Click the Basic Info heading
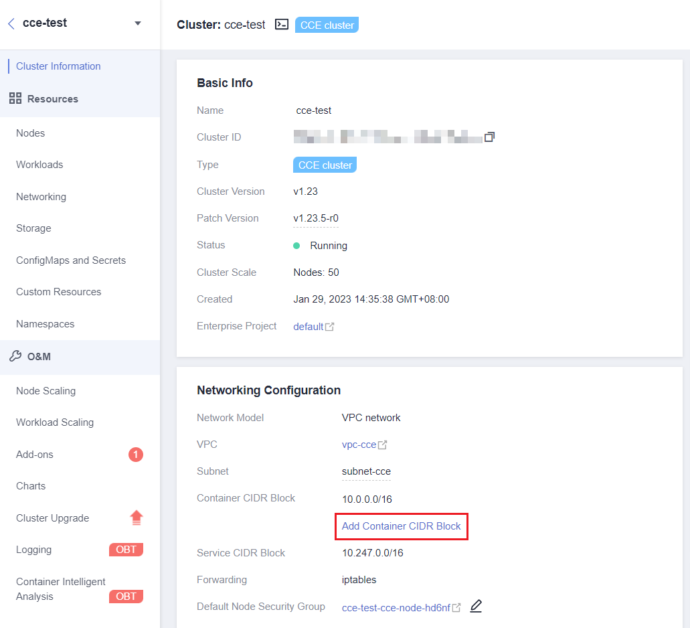 [x=224, y=83]
